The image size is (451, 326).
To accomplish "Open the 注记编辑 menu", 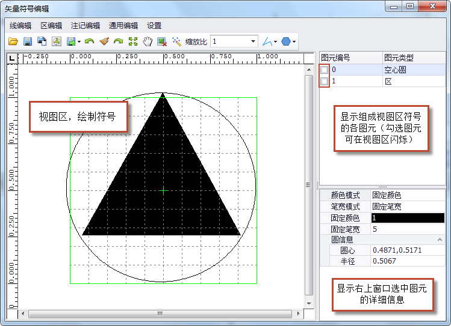I will 86,26.
